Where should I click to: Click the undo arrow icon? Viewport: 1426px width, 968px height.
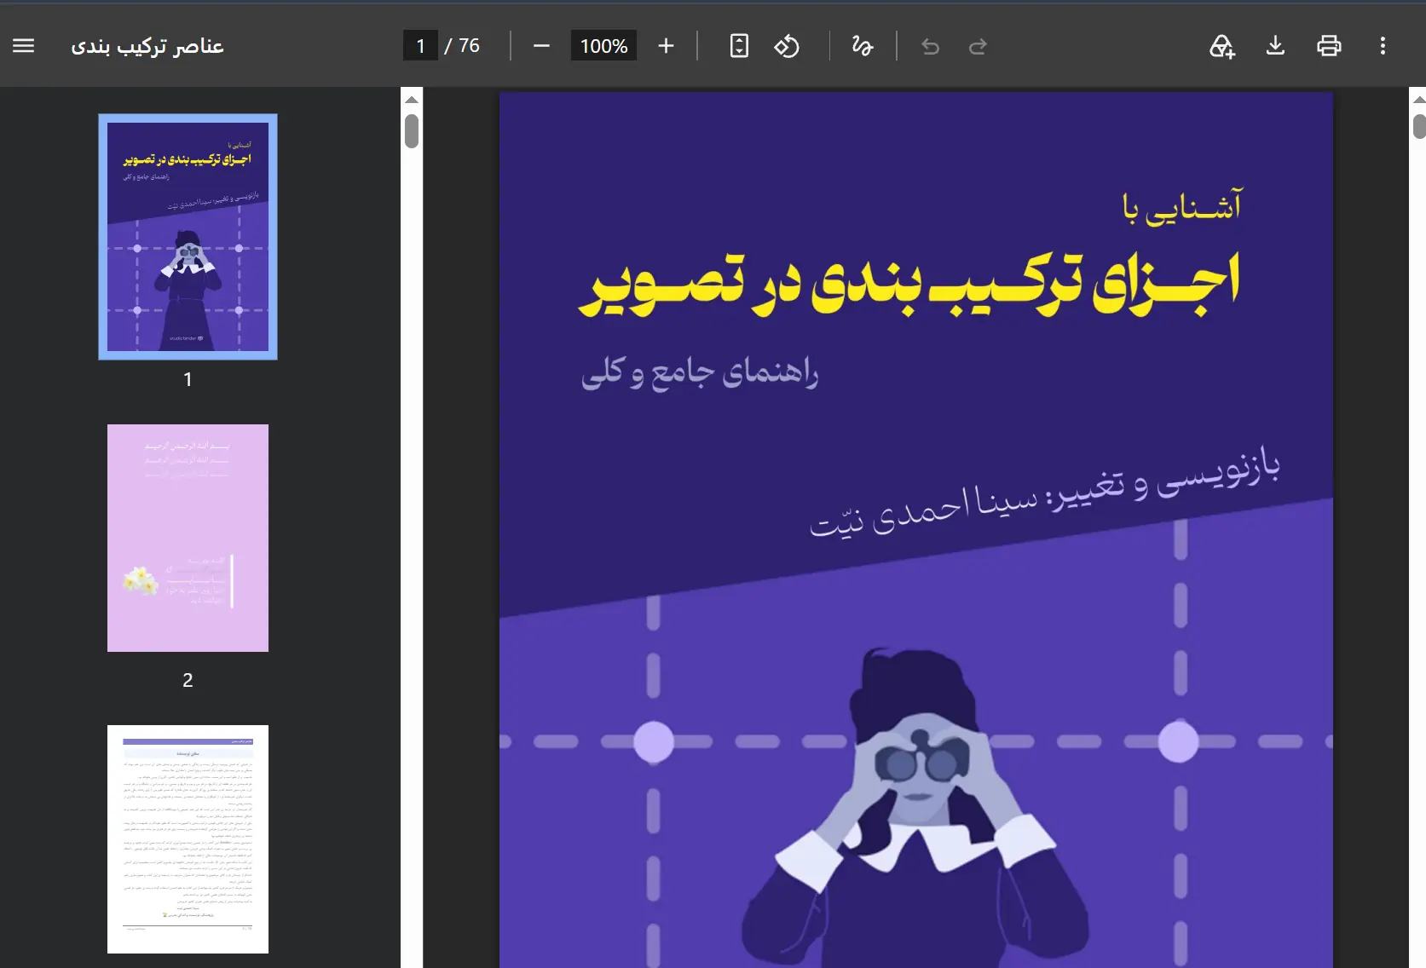(x=930, y=46)
